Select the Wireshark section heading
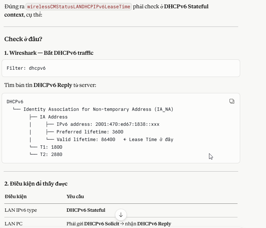 (x=49, y=53)
